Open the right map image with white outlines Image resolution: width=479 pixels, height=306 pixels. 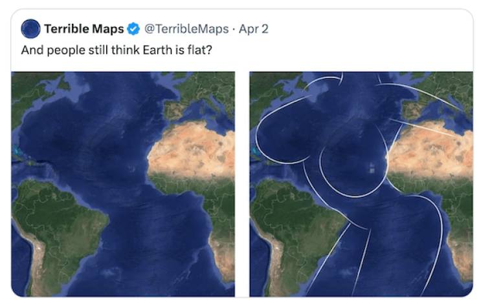pos(361,184)
